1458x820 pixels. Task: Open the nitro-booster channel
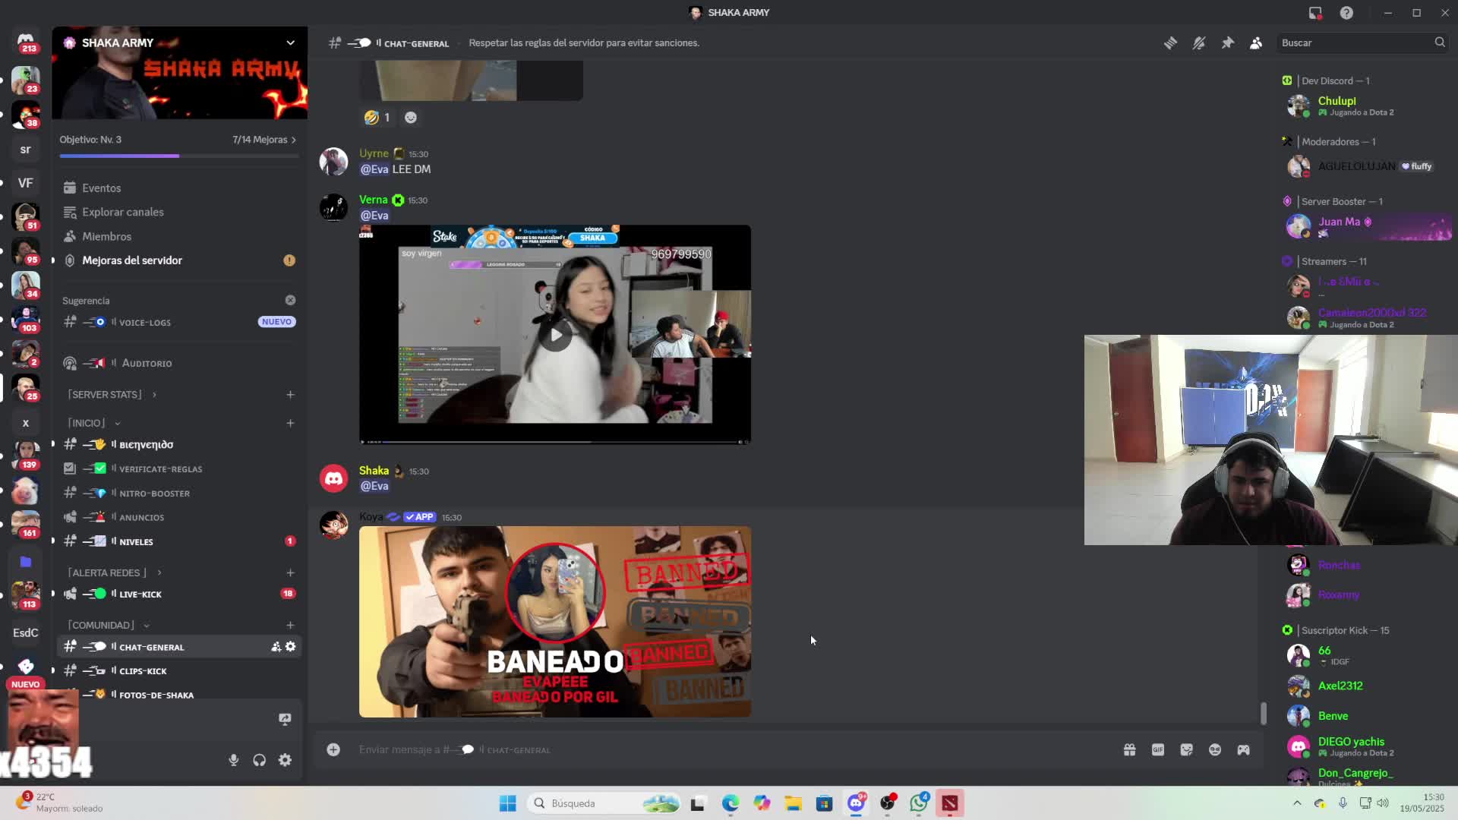179,494
